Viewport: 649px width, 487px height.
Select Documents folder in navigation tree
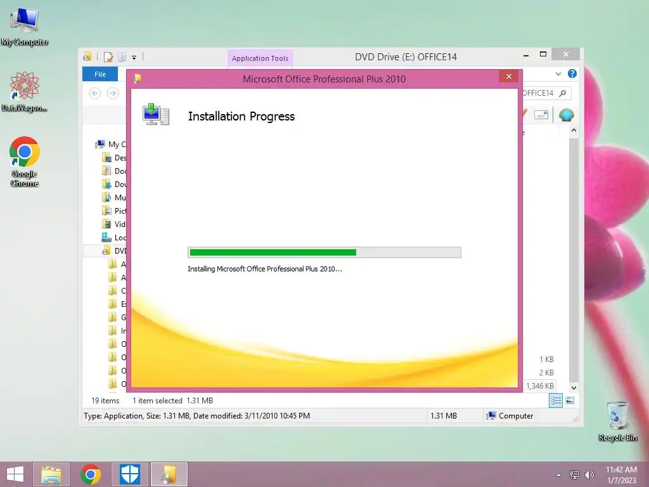tap(114, 171)
